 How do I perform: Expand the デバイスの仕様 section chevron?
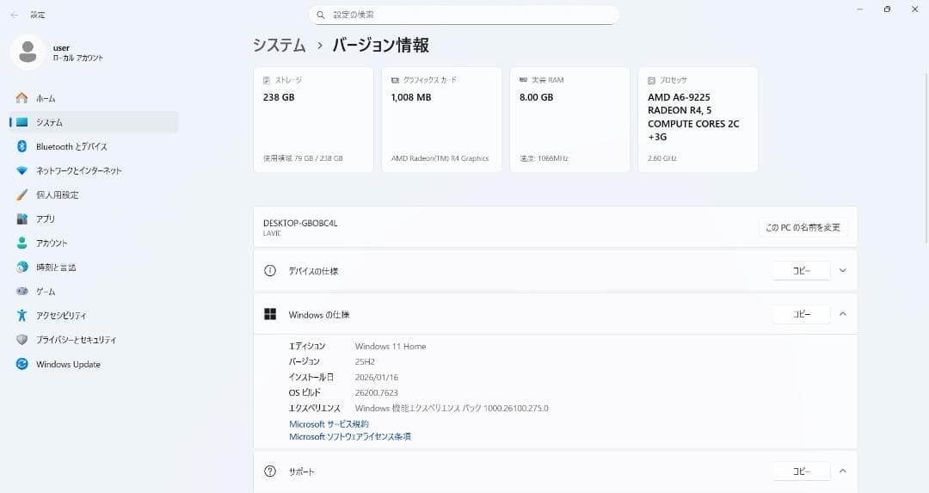click(842, 270)
